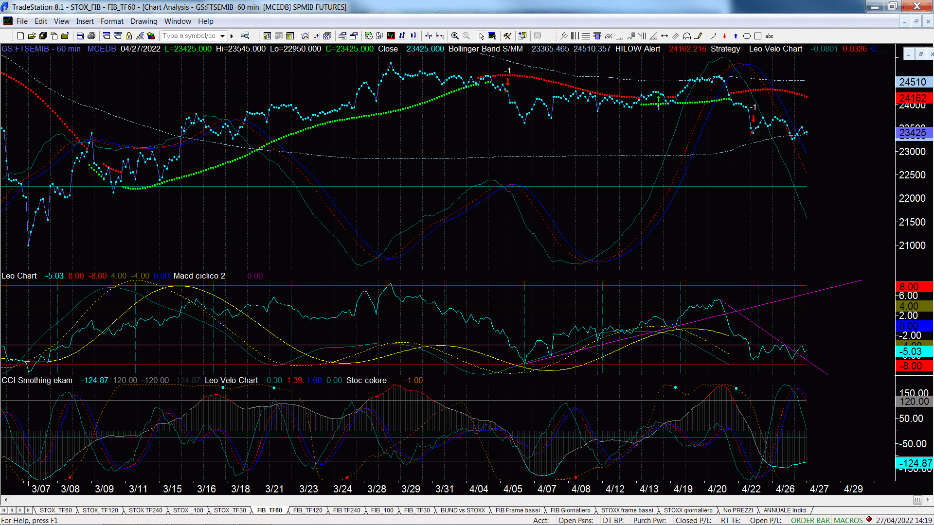Select the abc text drawing tool
This screenshot has height=525, width=934.
tap(769, 36)
